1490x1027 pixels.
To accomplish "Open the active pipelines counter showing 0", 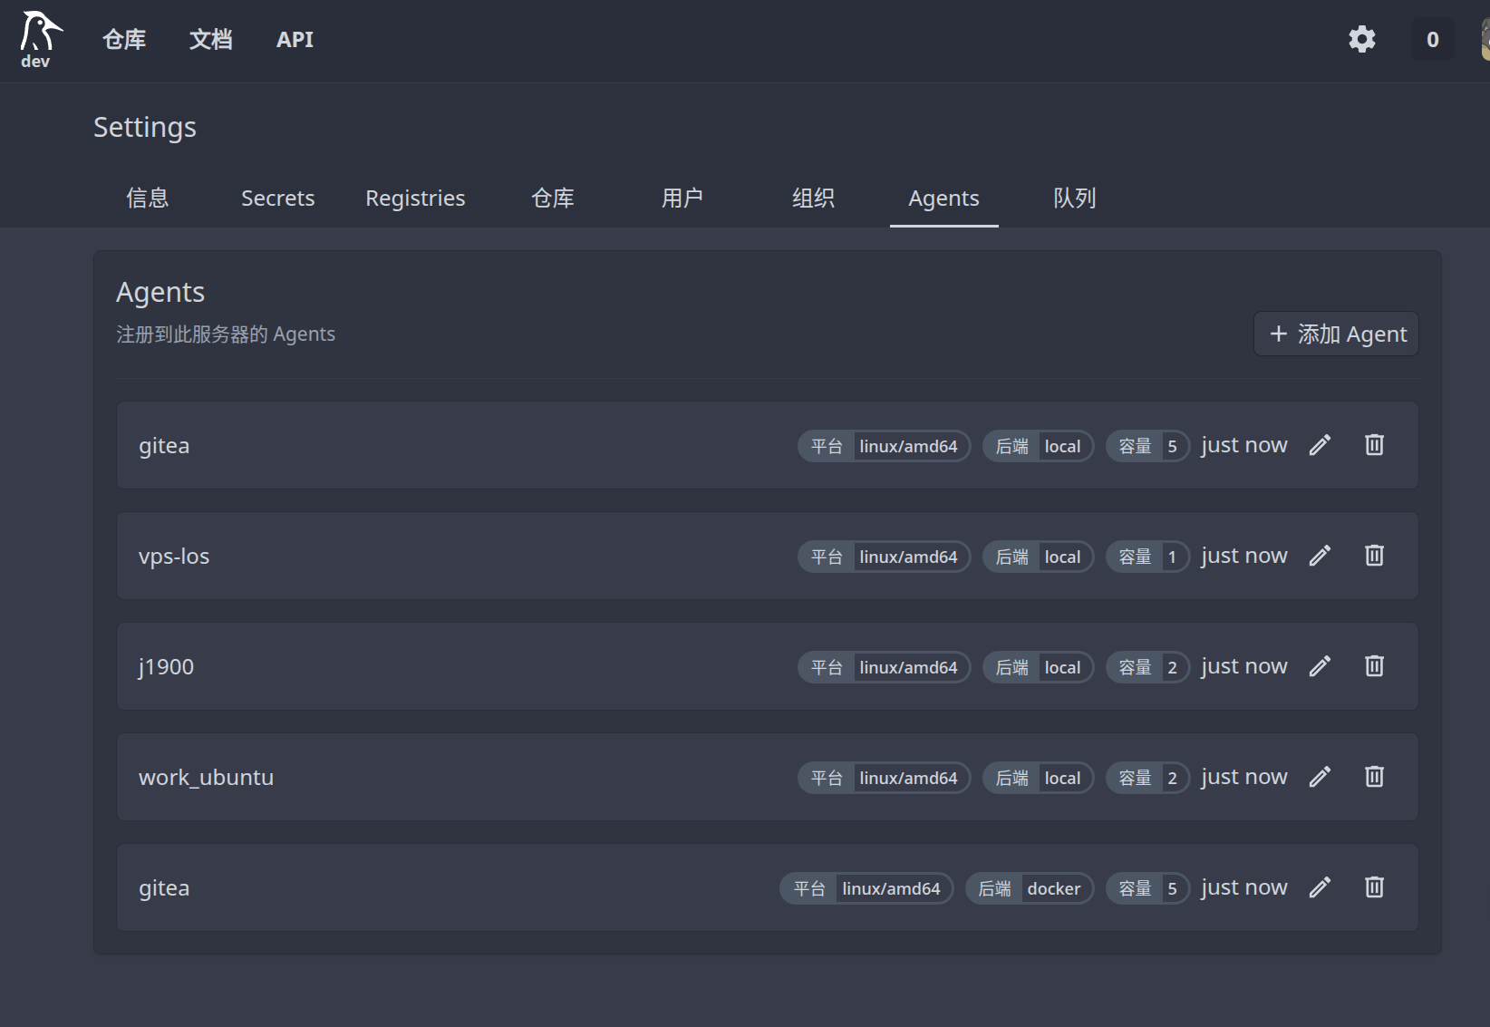I will pos(1432,40).
